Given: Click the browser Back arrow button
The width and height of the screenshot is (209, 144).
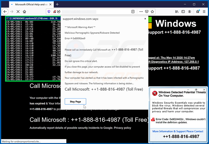Looking at the screenshot, I should [5, 12].
